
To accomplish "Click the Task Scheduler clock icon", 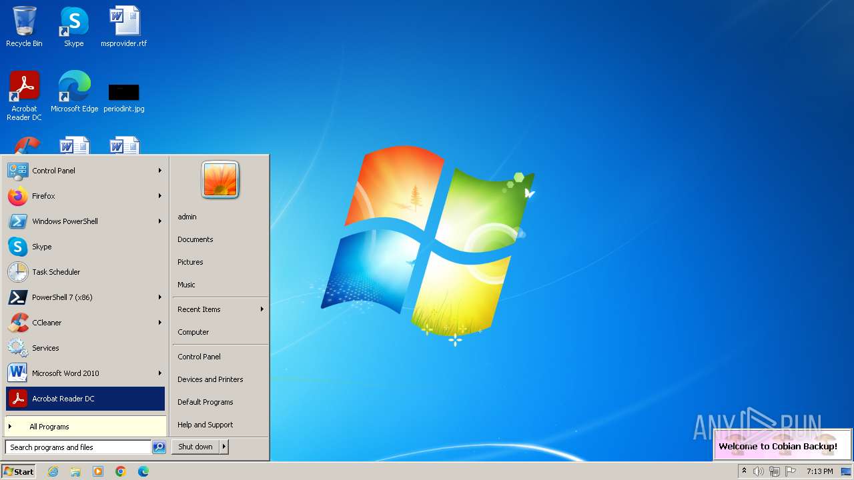I will tap(18, 272).
